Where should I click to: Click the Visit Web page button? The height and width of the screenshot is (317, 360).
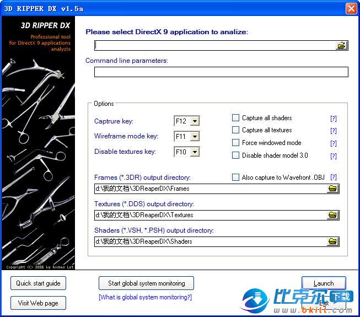38,303
